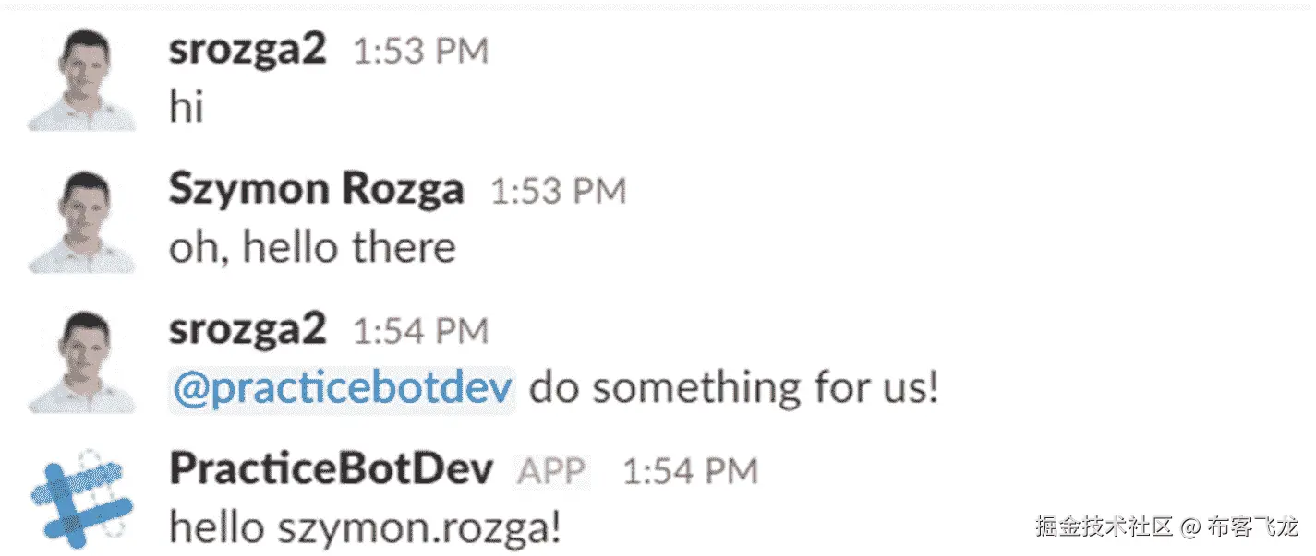Open Szymon Rozga's profile picture
Viewport: 1316px width, 556px height.
pyautogui.click(x=82, y=219)
